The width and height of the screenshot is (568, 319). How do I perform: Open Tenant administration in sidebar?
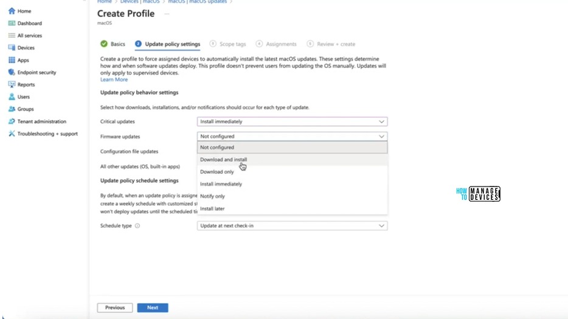point(42,122)
